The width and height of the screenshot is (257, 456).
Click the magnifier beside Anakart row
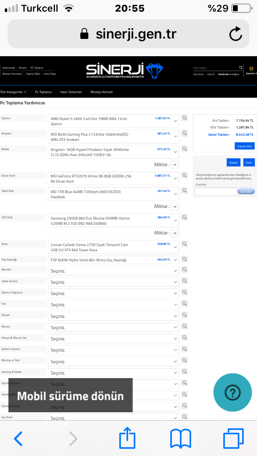[185, 133]
